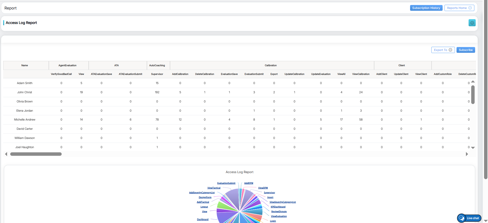The image size is (488, 223).
Task: Click the table's scroll up arrow
Action: pyautogui.click(x=473, y=82)
